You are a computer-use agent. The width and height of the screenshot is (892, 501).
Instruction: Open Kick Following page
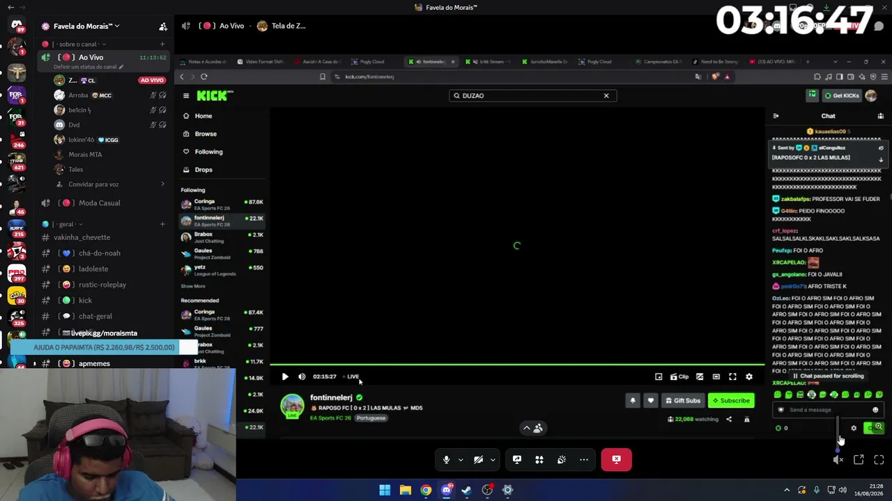click(208, 152)
